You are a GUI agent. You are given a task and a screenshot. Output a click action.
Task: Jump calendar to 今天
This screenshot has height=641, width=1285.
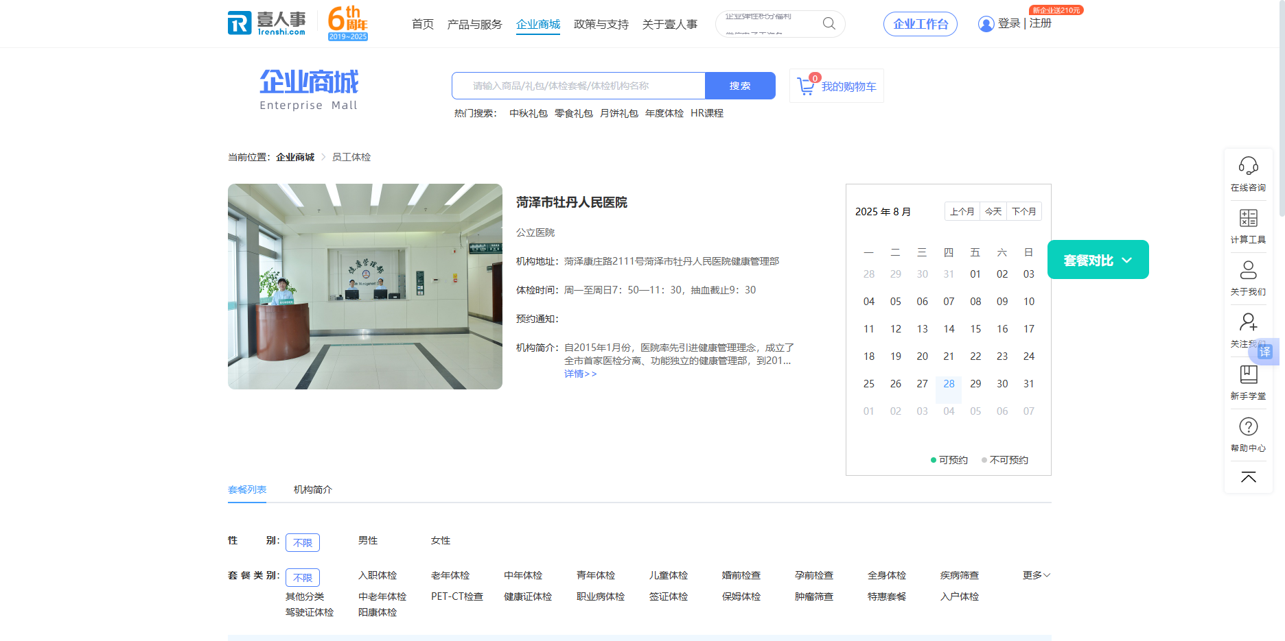pos(993,211)
